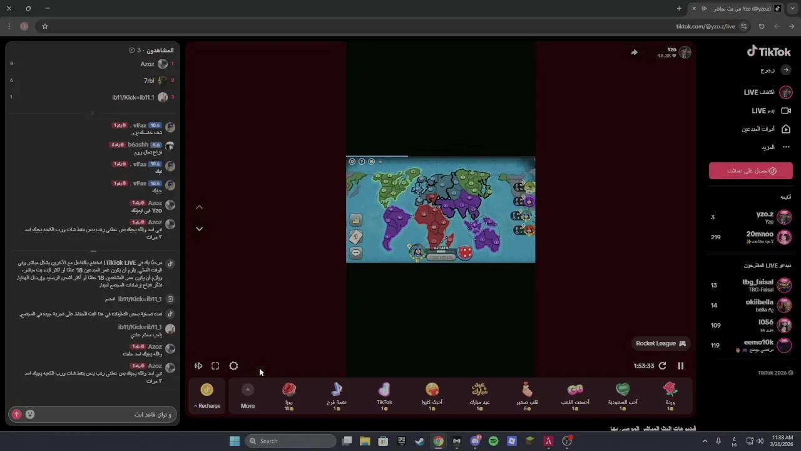The image size is (801, 451).
Task: Open اكتشف LIVE from the sidebar
Action: point(768,92)
